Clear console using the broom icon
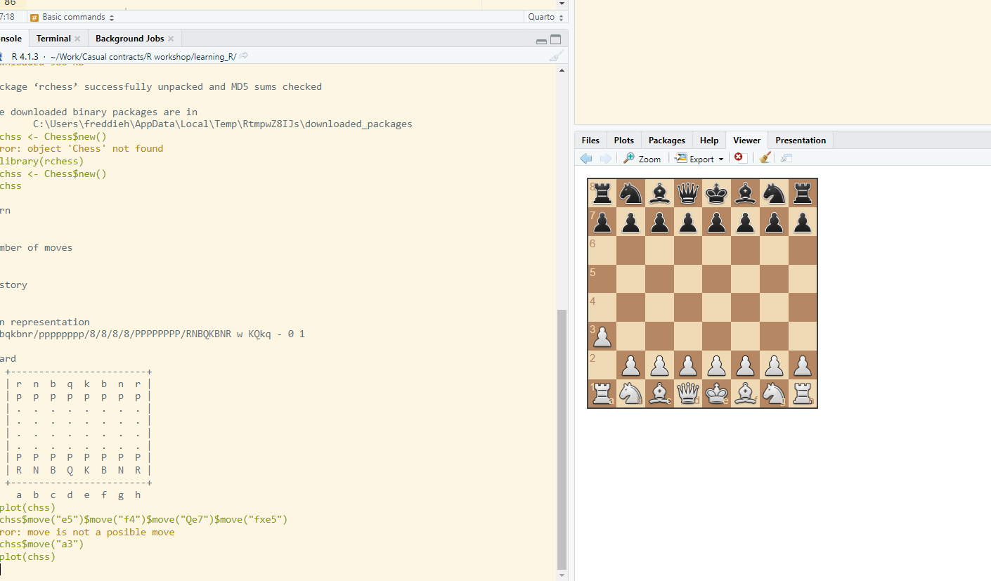Screen dimensions: 991x581 point(556,56)
